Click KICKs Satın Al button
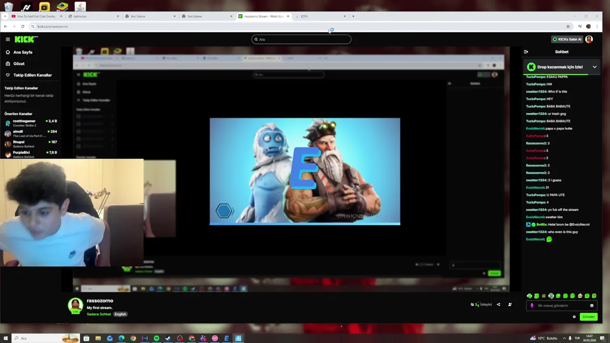Viewport: 610px width, 343px height. click(x=567, y=39)
